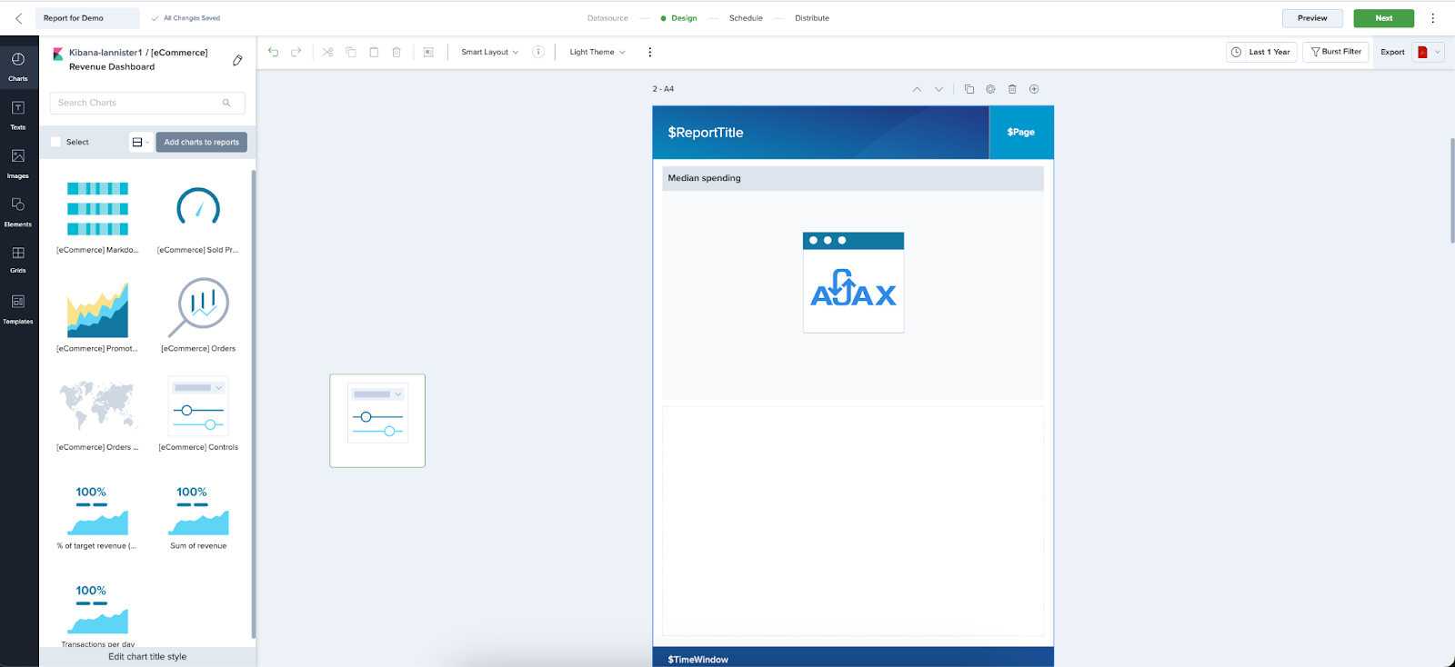
Task: Open the Elements sidebar panel
Action: click(x=18, y=212)
